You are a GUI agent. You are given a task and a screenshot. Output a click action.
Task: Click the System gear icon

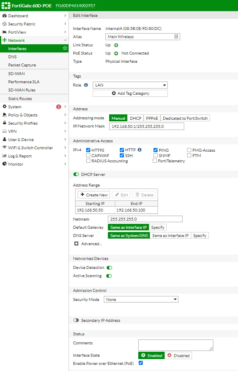pyautogui.click(x=4, y=107)
